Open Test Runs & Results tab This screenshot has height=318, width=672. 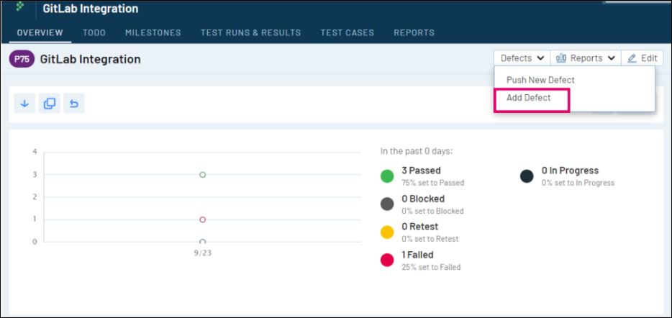click(250, 32)
